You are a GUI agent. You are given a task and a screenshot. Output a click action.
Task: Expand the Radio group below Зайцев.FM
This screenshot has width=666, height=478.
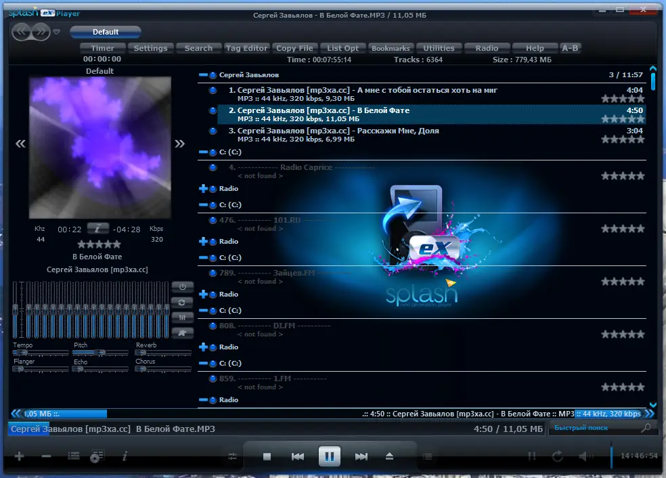(x=203, y=294)
